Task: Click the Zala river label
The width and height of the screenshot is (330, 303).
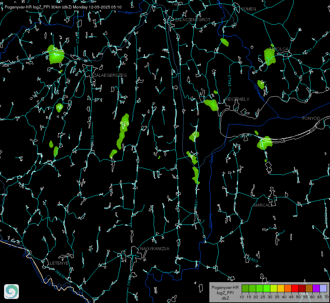Action: click(x=211, y=159)
